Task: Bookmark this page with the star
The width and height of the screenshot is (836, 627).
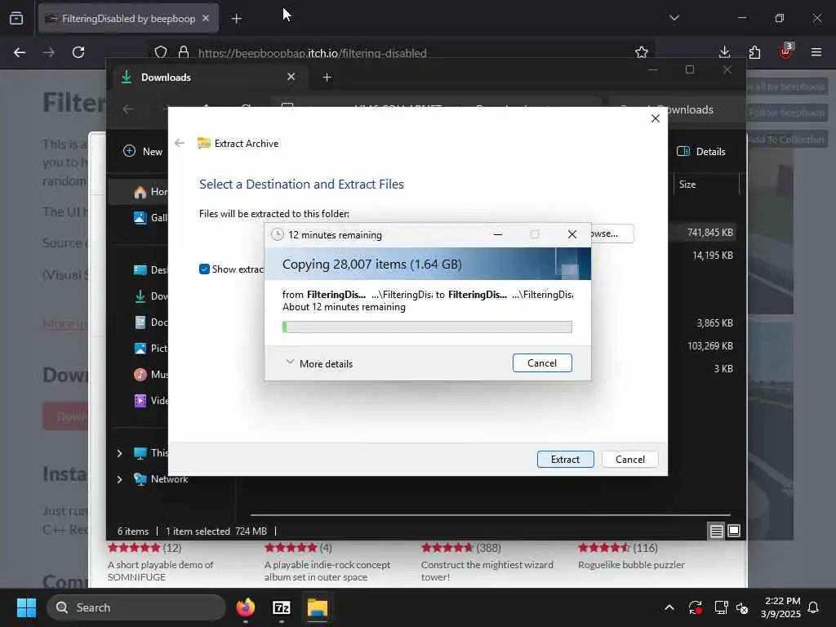Action: 642,52
